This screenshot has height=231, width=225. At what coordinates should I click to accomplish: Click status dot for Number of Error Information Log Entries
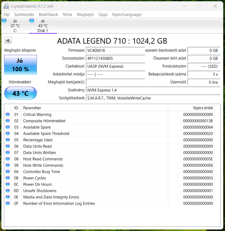8,203
